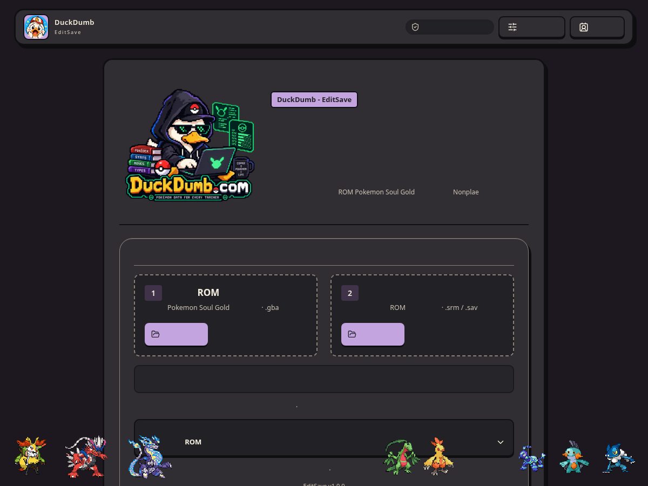Click the Marshtomp sprite

pyautogui.click(x=573, y=457)
